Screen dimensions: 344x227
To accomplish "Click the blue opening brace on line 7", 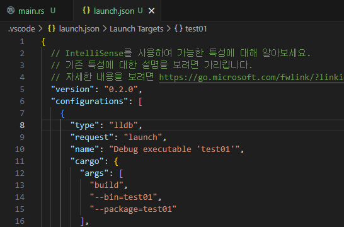I will pos(63,113).
